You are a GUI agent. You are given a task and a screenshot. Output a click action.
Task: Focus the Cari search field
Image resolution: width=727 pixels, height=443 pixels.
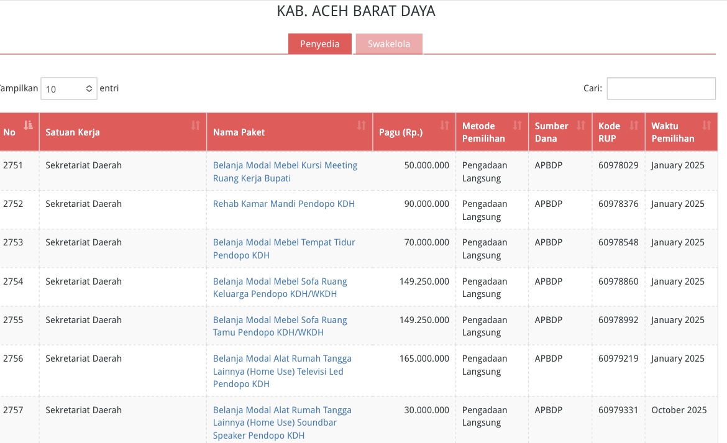661,89
